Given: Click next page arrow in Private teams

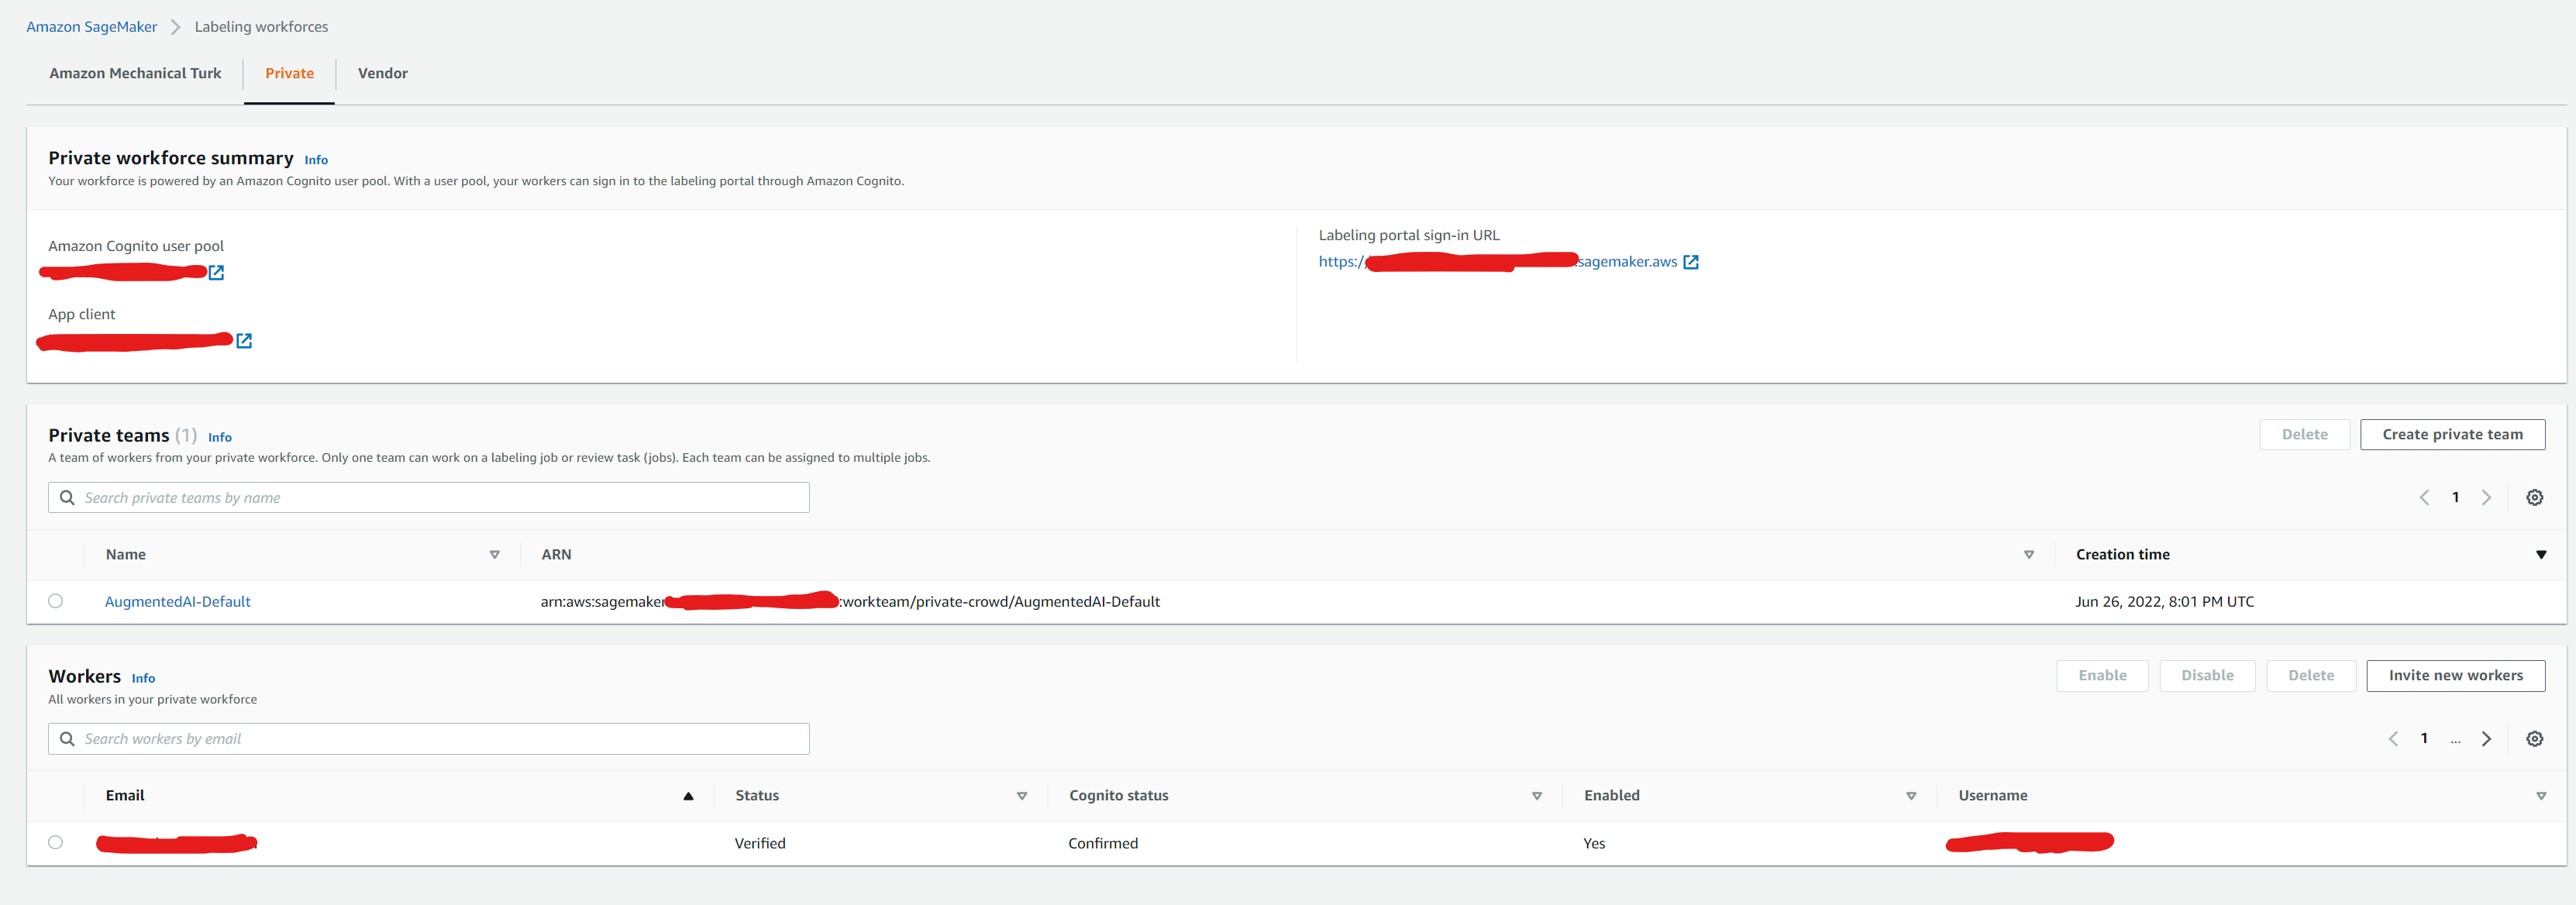Looking at the screenshot, I should (x=2486, y=497).
